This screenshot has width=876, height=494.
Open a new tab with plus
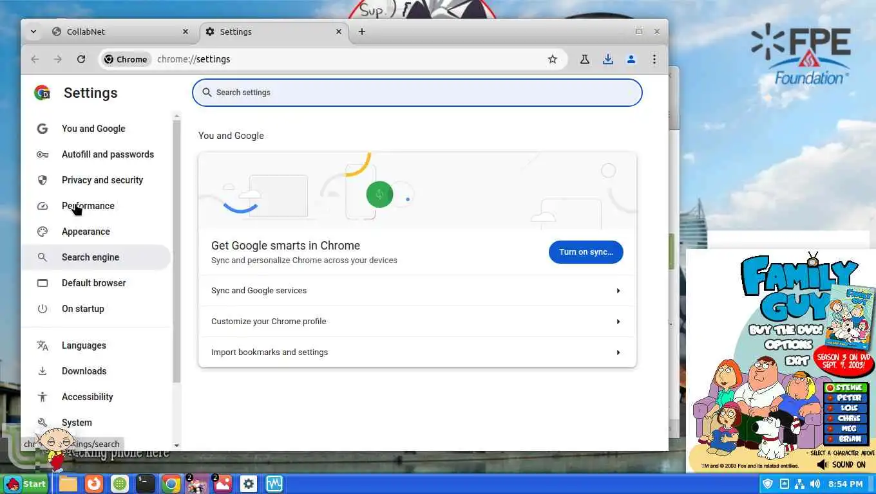(x=362, y=32)
